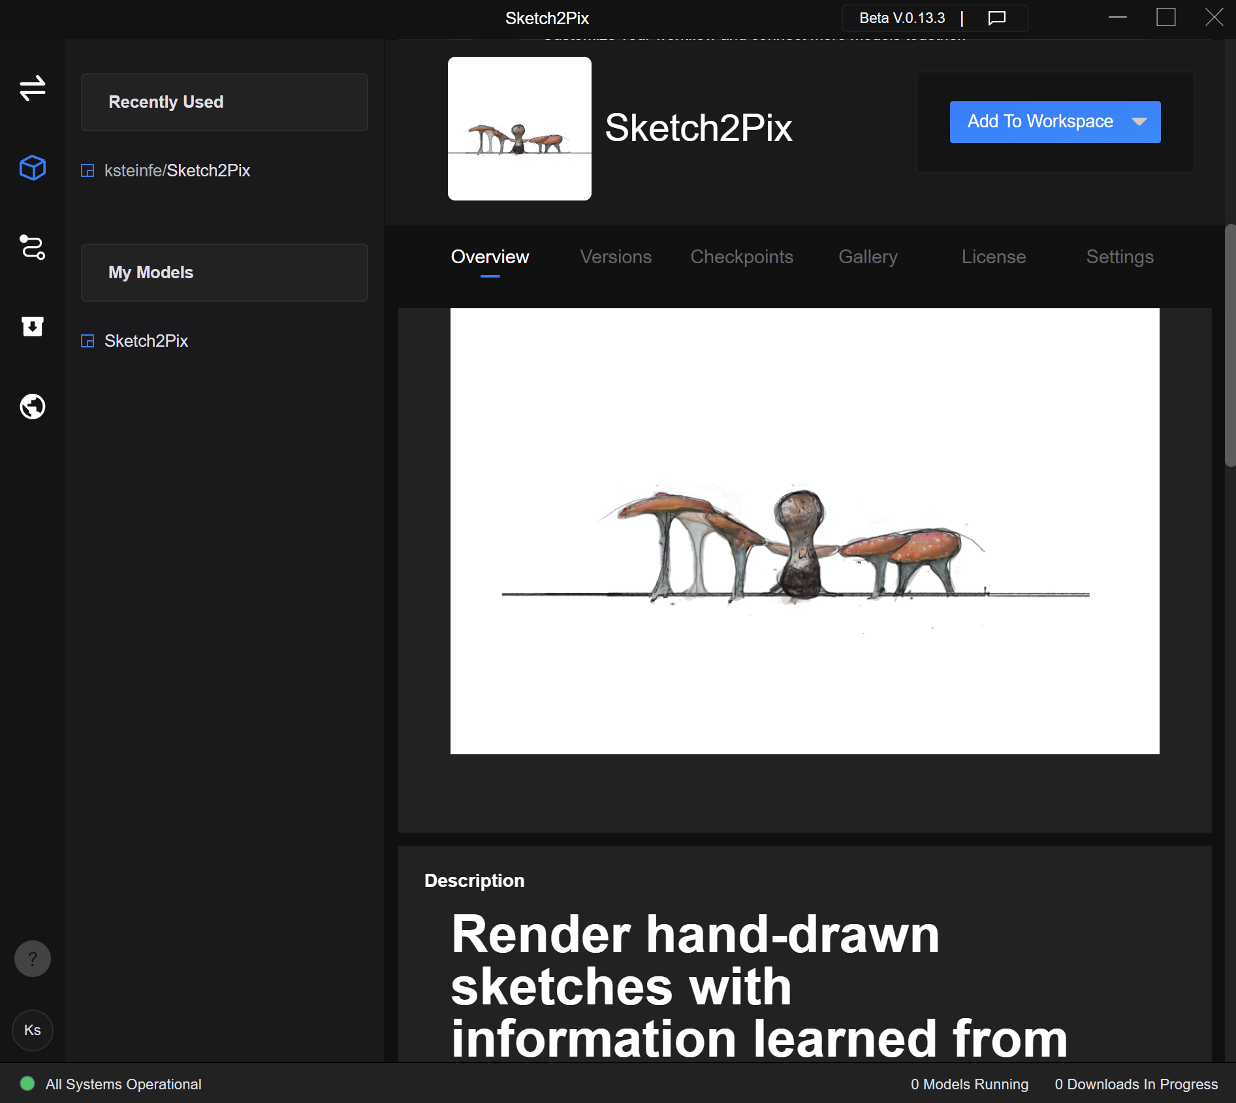Click the small Sketch2Pix mushroom thumbnail
The image size is (1236, 1103).
click(x=519, y=129)
